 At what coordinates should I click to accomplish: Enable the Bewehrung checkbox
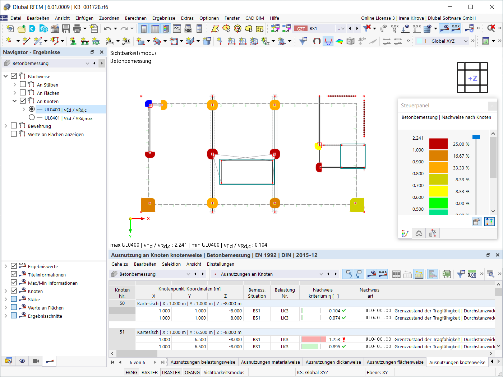click(x=14, y=126)
